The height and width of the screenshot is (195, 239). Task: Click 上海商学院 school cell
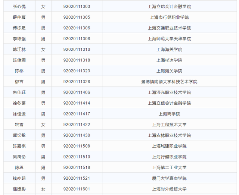tap(169, 114)
